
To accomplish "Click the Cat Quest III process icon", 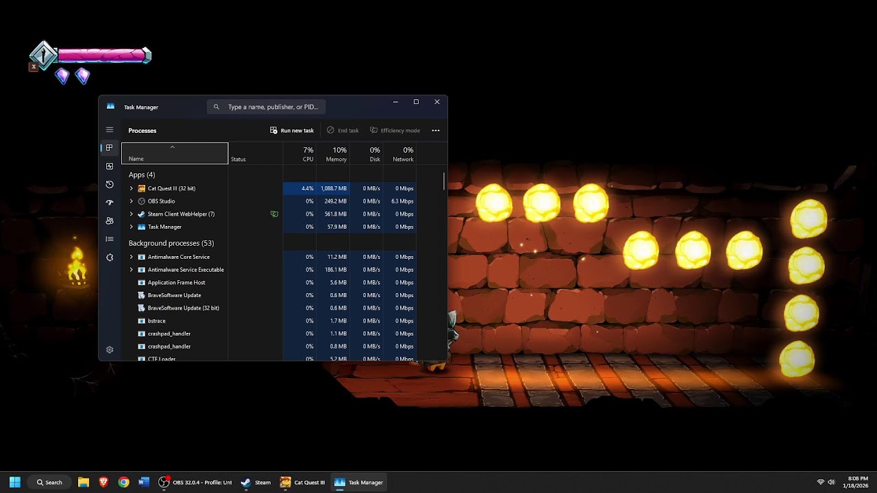I will (x=142, y=188).
